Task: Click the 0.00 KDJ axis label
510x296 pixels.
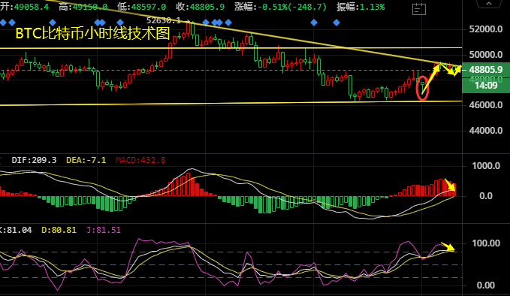Action: pyautogui.click(x=486, y=285)
